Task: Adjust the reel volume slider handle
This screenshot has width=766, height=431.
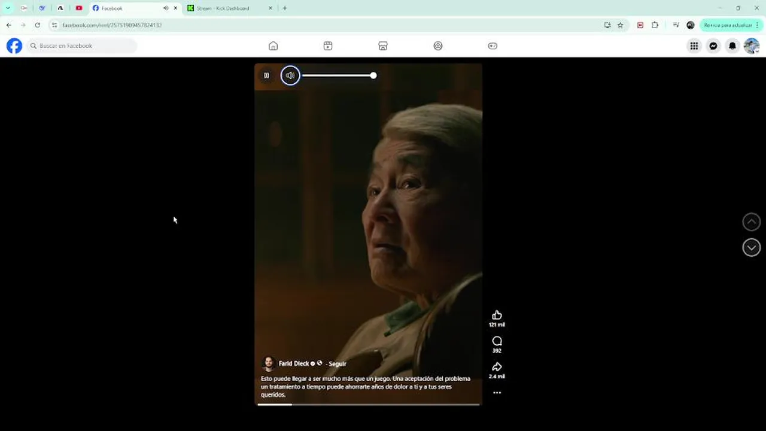Action: (373, 75)
